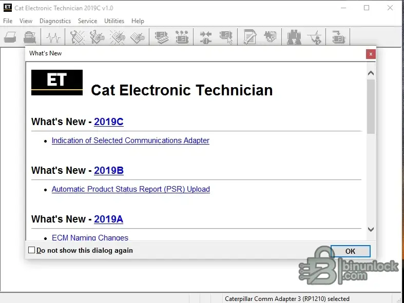The width and height of the screenshot is (404, 303).
Task: Open ECM Naming Changes link
Action: tap(90, 237)
